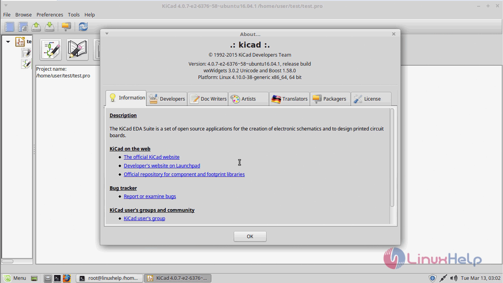Select the PCB file icon in project tree
Screen dimensions: 503x283
(26, 53)
